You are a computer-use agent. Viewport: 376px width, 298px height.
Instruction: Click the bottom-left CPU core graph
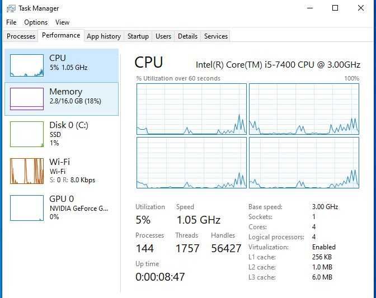coord(191,163)
